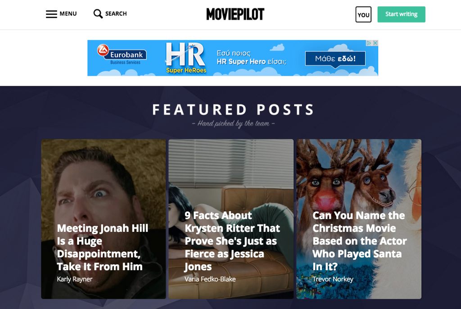This screenshot has height=309, width=461.
Task: Click the AdChoices triangle icon
Action: pyautogui.click(x=369, y=43)
